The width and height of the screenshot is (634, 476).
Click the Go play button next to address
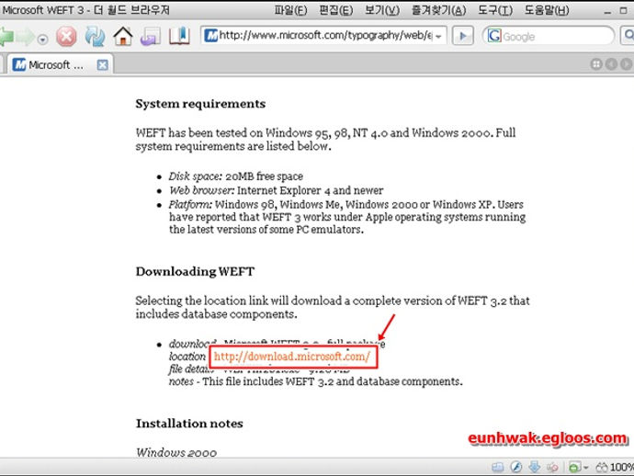(x=462, y=36)
